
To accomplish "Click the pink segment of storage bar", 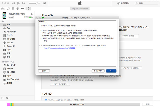I will tap(8, 104).
